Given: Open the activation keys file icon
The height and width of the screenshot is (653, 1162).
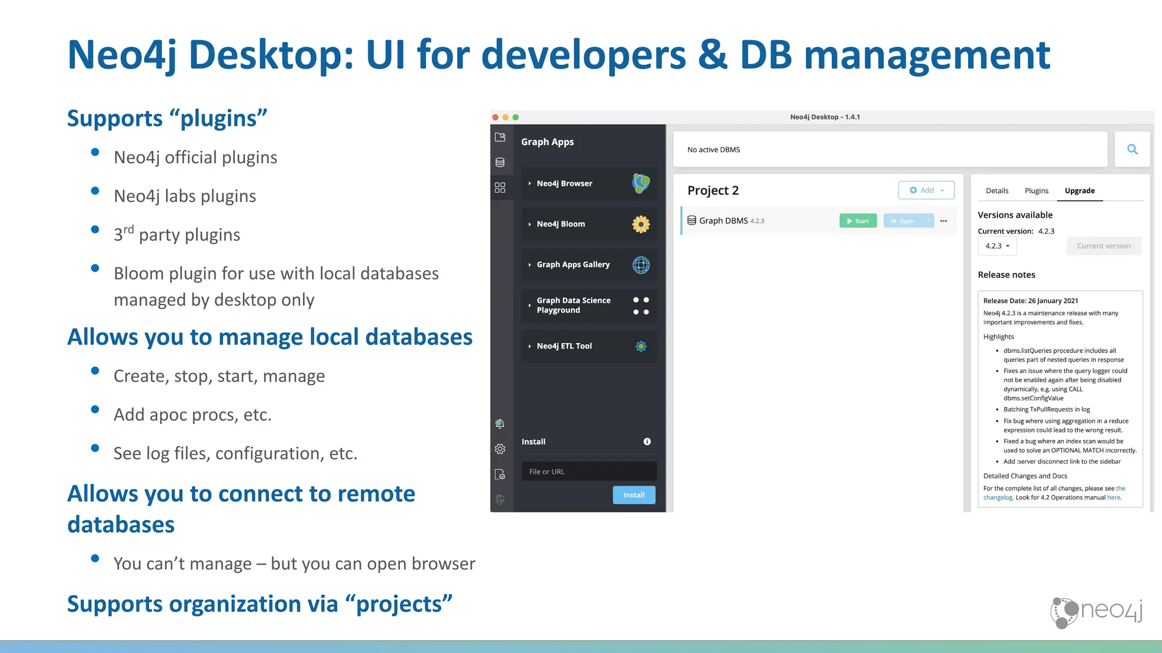Looking at the screenshot, I should (x=500, y=474).
